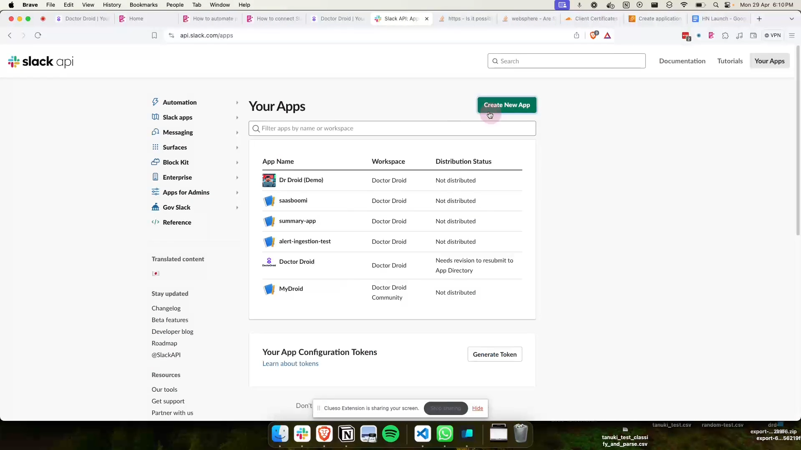Click the share icon in address bar

(x=577, y=35)
